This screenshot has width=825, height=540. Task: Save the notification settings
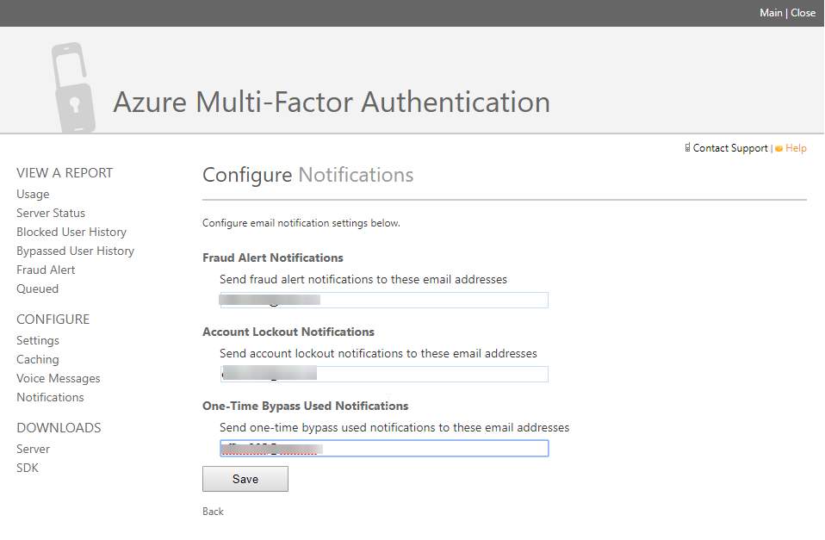[245, 479]
